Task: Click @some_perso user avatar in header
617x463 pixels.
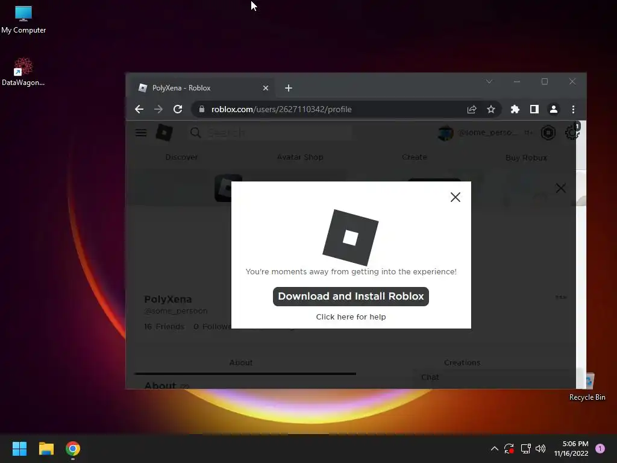Action: pyautogui.click(x=445, y=133)
